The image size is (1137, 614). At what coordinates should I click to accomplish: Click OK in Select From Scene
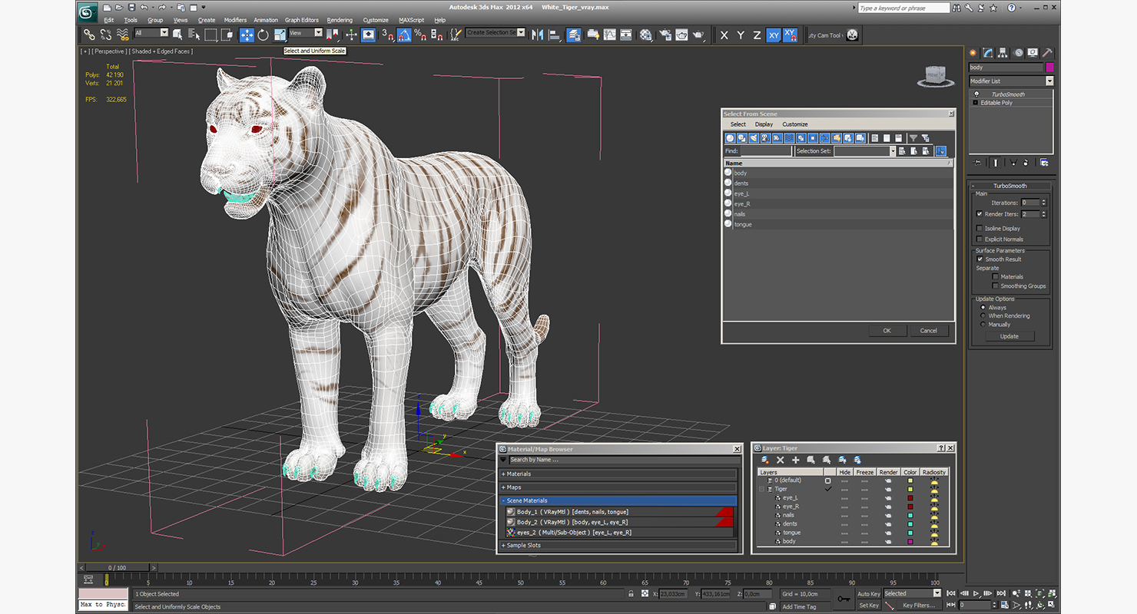[887, 331]
